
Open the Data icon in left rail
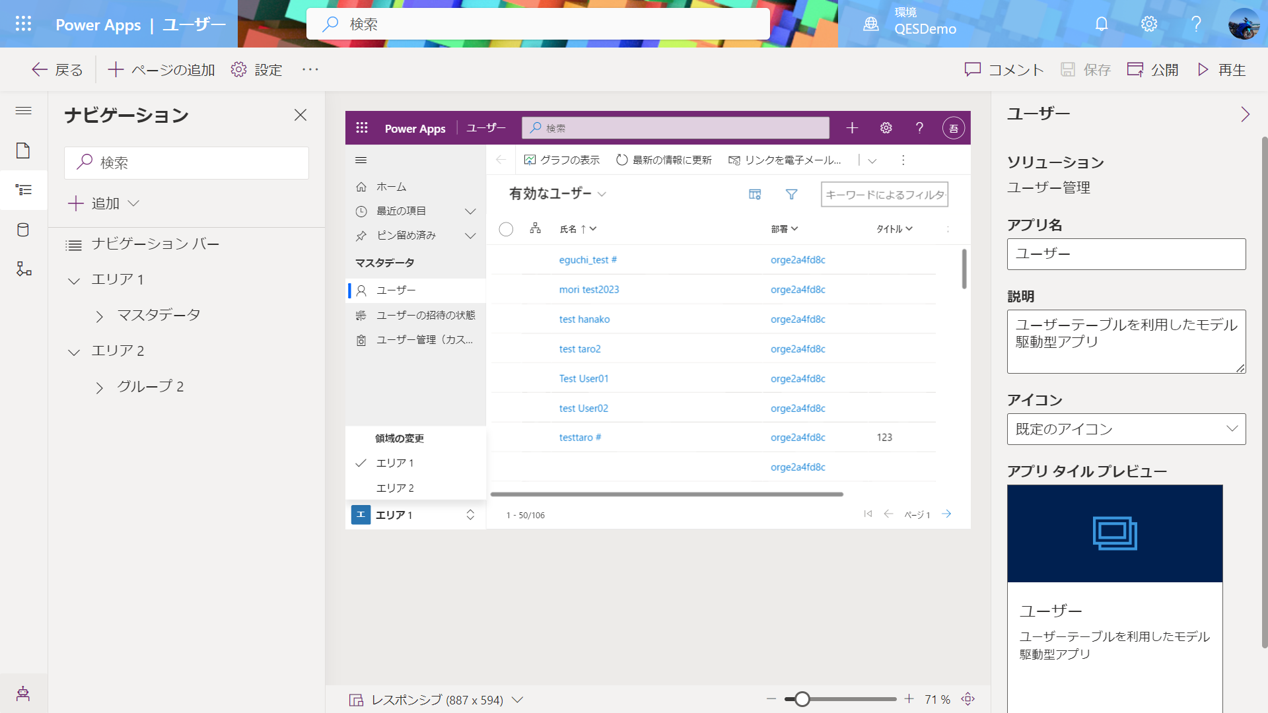(x=23, y=230)
